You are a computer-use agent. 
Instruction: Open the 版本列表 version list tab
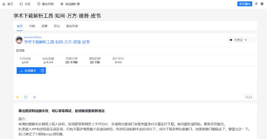coord(72,26)
